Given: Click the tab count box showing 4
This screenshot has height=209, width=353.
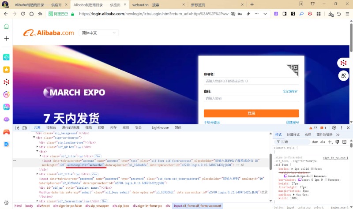Looking at the screenshot, I should point(301,4).
